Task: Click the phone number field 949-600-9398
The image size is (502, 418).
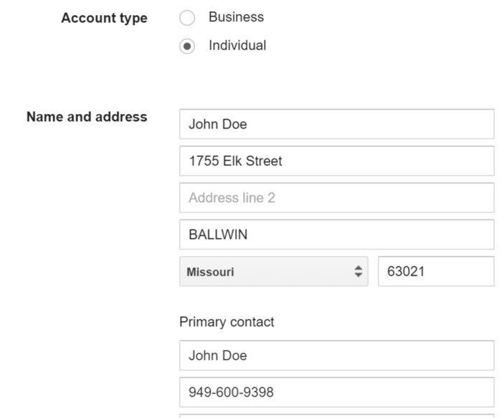Action: [x=336, y=393]
